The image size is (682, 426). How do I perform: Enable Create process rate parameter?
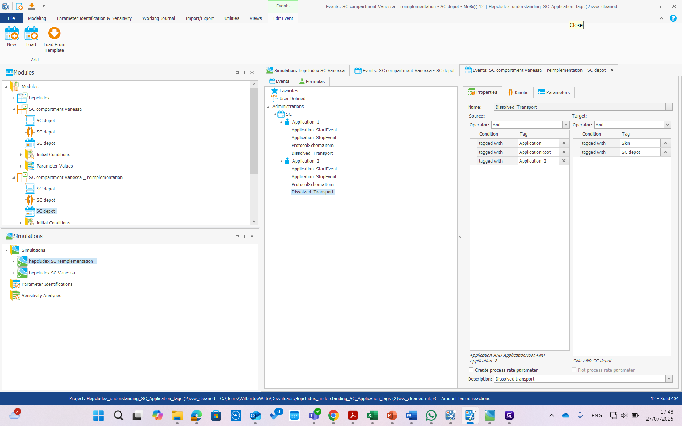pyautogui.click(x=471, y=370)
